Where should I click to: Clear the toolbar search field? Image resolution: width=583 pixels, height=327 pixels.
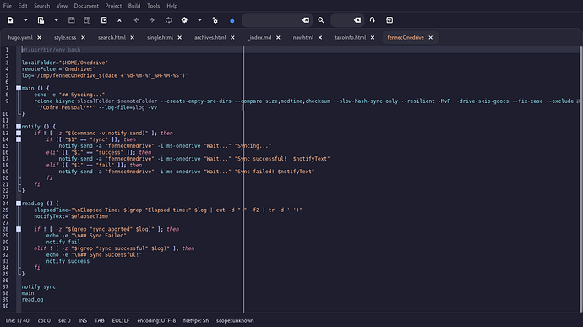pos(306,20)
